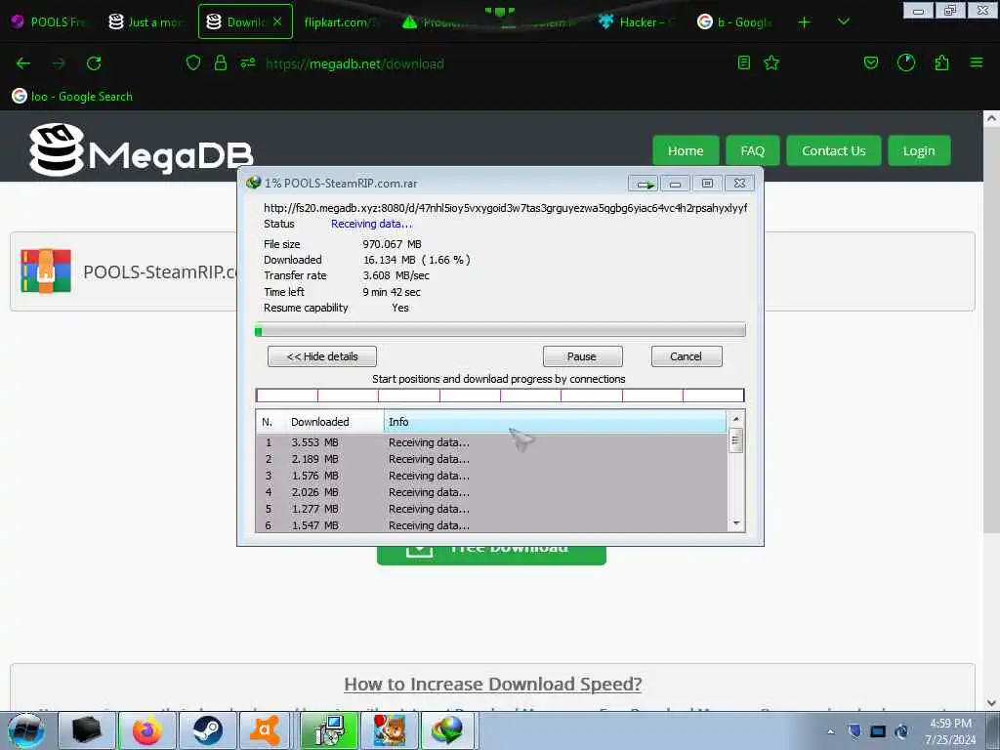Click the Info column header
1000x750 pixels.
pos(555,422)
